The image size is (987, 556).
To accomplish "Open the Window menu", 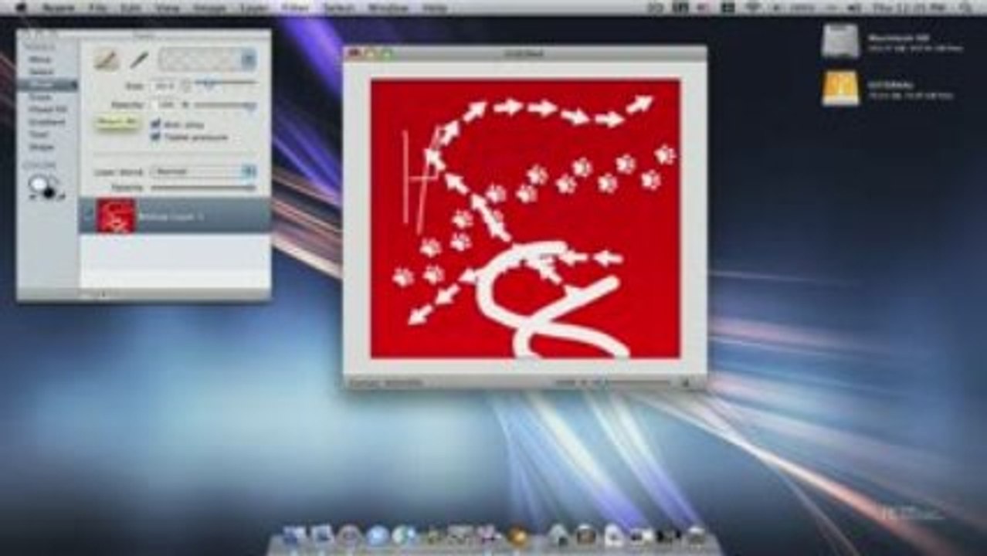I will 388,8.
